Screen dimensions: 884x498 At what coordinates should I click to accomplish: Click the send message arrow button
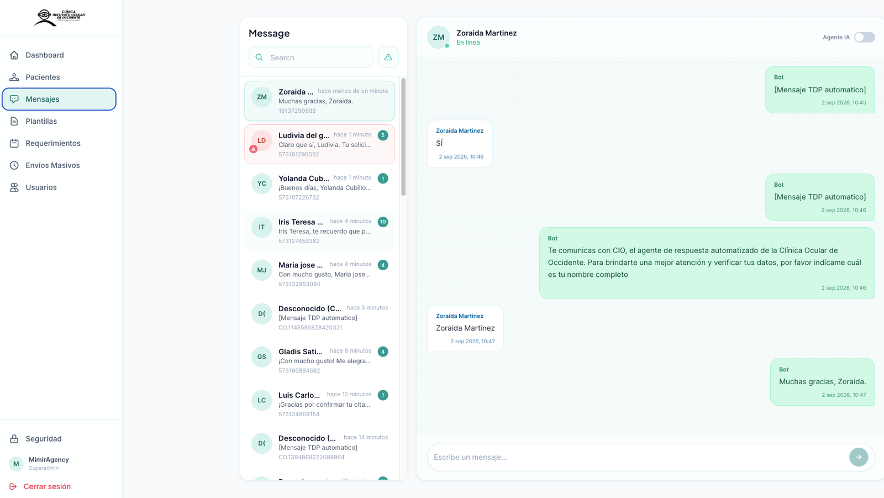pyautogui.click(x=859, y=457)
